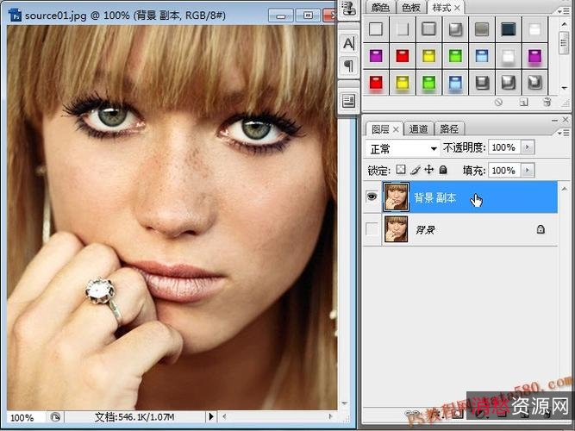Screen dimensions: 575x431
Task: Select the 背景 layer name
Action: pos(425,230)
